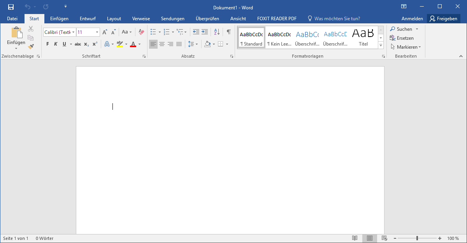
Task: Select the Titel style
Action: click(363, 37)
